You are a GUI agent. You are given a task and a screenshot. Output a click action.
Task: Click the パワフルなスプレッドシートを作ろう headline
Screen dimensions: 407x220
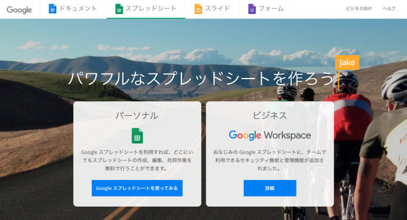coord(201,79)
